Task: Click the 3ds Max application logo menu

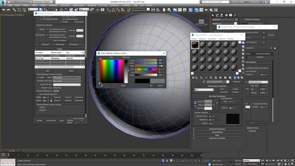Action: pos(3,2)
